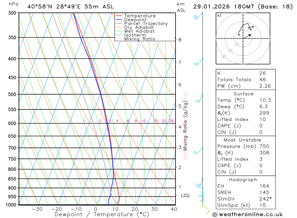Click the 'hPa' pressure axis label
The width and height of the screenshot is (297, 218).
pyautogui.click(x=13, y=4)
